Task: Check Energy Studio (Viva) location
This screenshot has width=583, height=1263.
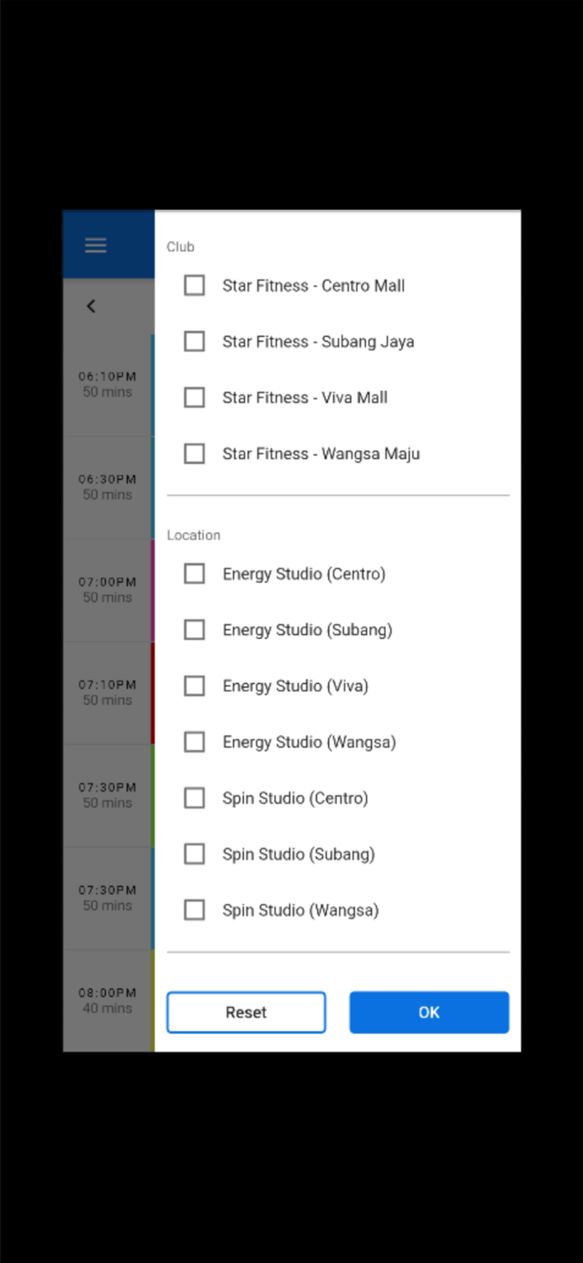Action: point(193,685)
